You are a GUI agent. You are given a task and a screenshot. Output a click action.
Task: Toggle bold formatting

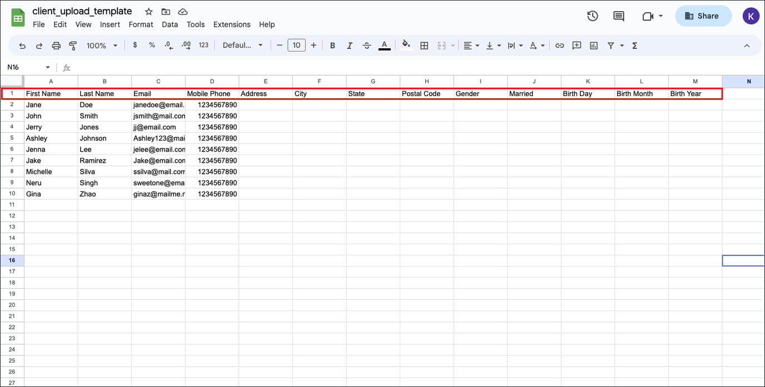pos(332,46)
